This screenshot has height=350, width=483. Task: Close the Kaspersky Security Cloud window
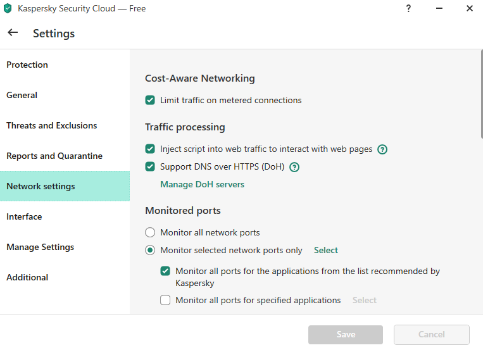[469, 9]
